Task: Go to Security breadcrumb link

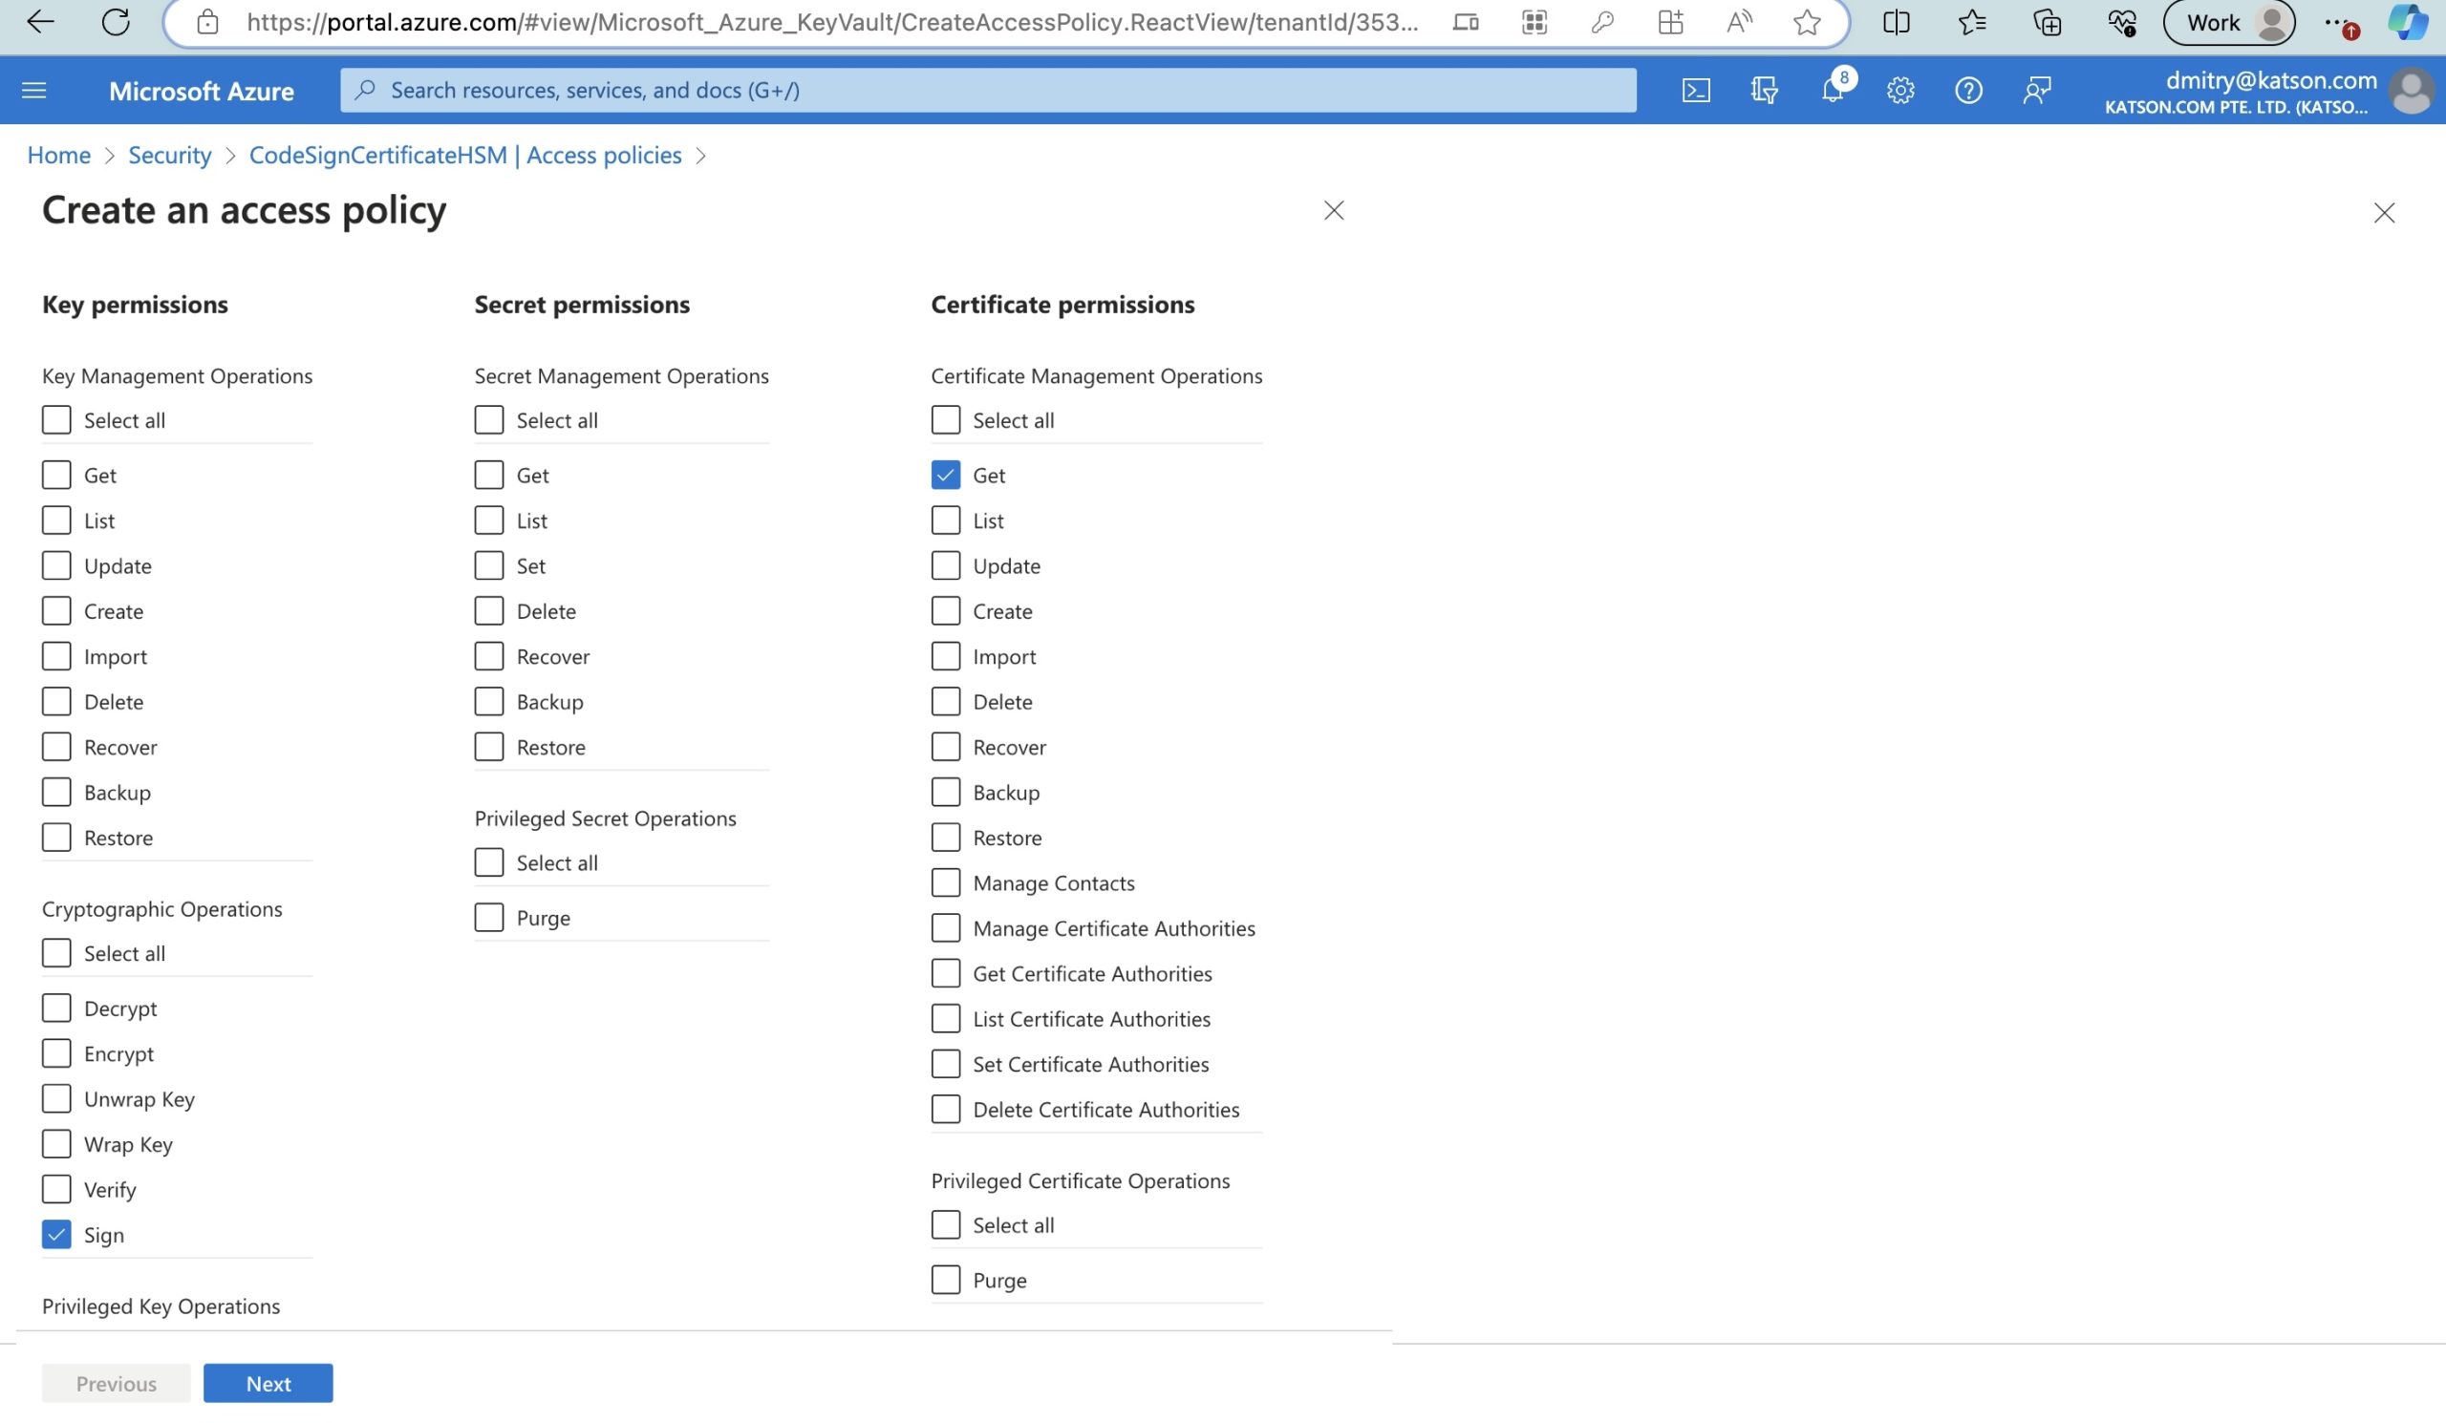Action: pos(170,156)
